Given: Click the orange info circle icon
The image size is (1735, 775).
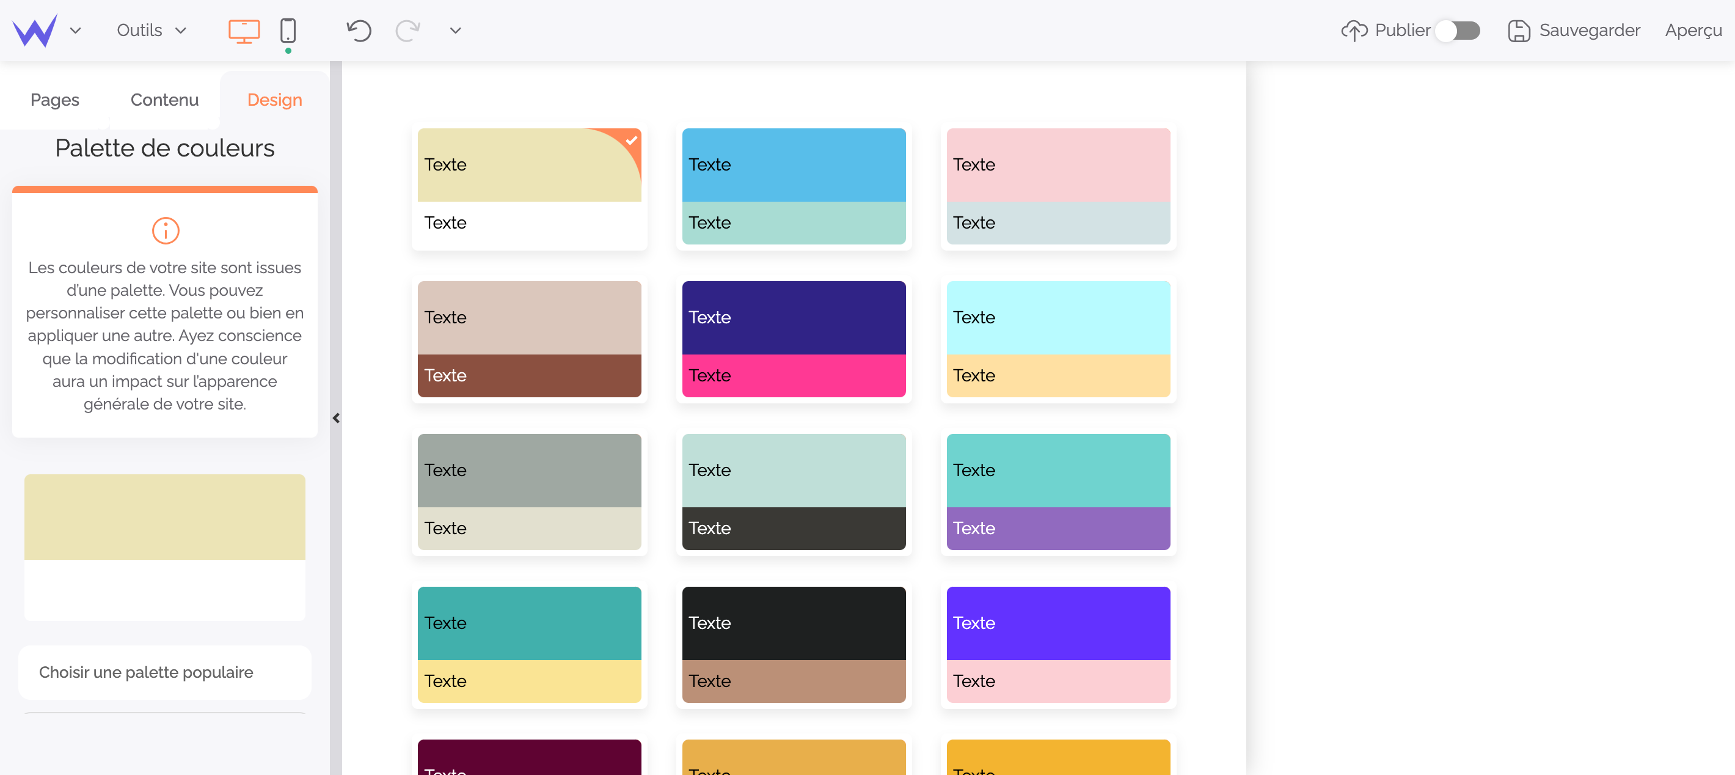Looking at the screenshot, I should pyautogui.click(x=165, y=230).
